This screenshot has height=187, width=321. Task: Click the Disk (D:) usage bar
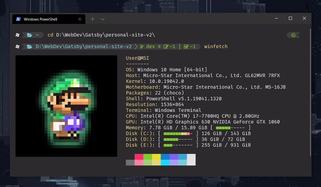(x=178, y=139)
